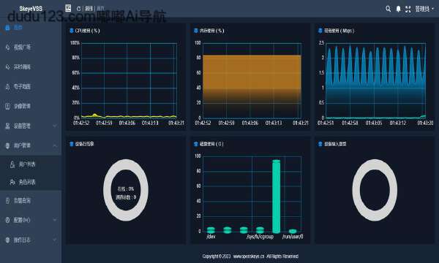The height and width of the screenshot is (263, 439).
Task: Click the tall /sys/fs/cgroup disk usage bar
Action: (276, 197)
